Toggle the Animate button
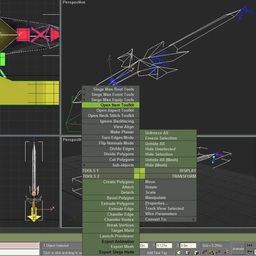 pyautogui.click(x=238, y=249)
